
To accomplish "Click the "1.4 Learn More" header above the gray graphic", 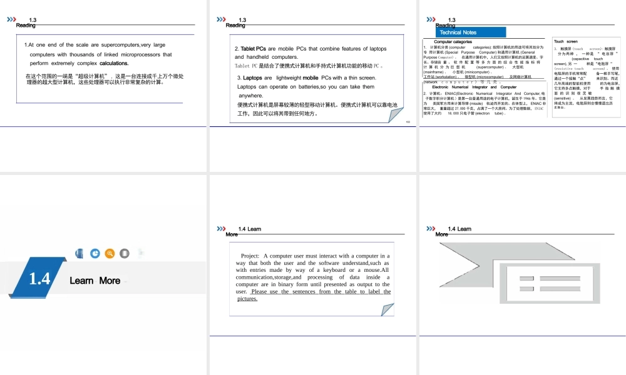I will [453, 231].
